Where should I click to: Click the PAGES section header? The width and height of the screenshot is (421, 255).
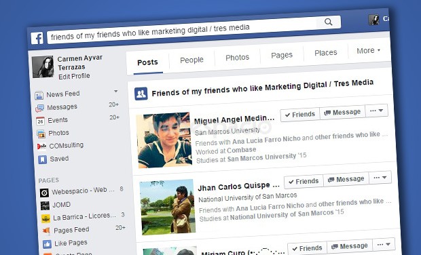click(49, 180)
